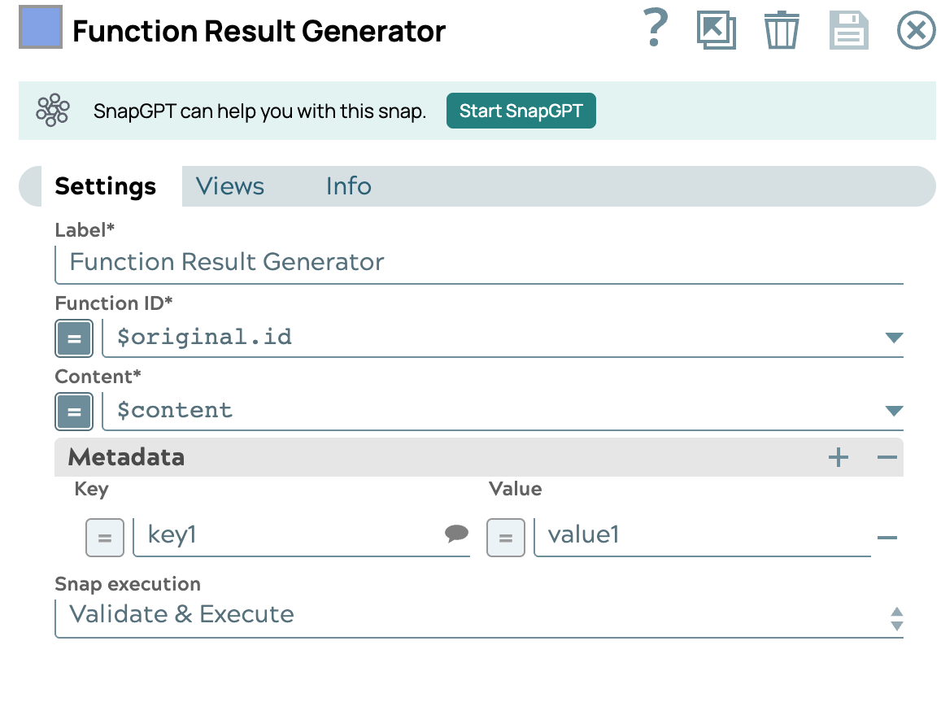Open the Content suggestions dropdown
This screenshot has width=941, height=702.
coord(894,412)
